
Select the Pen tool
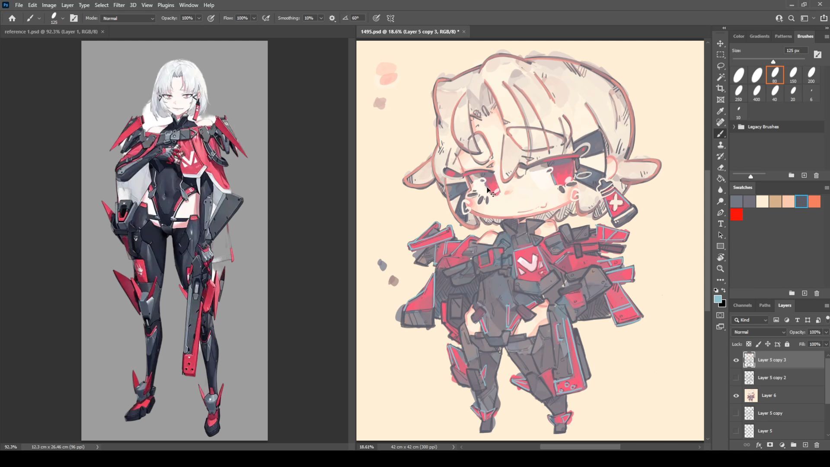tap(720, 213)
